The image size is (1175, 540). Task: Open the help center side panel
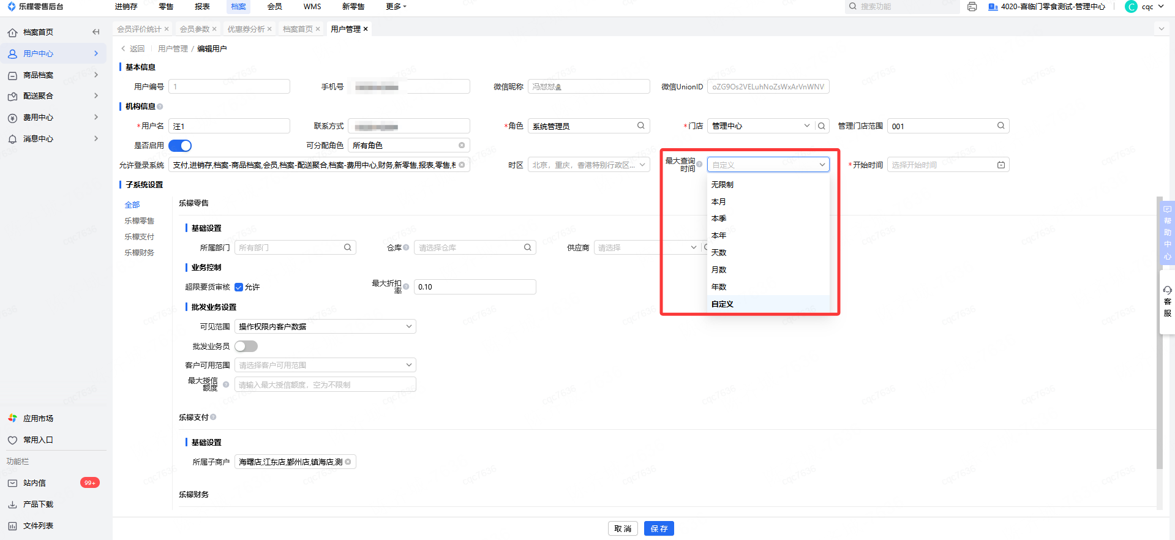1167,232
